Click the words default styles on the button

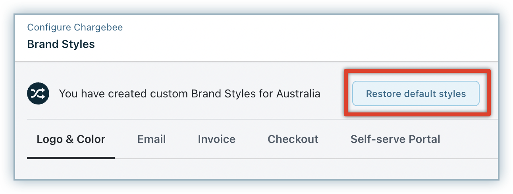pyautogui.click(x=434, y=94)
